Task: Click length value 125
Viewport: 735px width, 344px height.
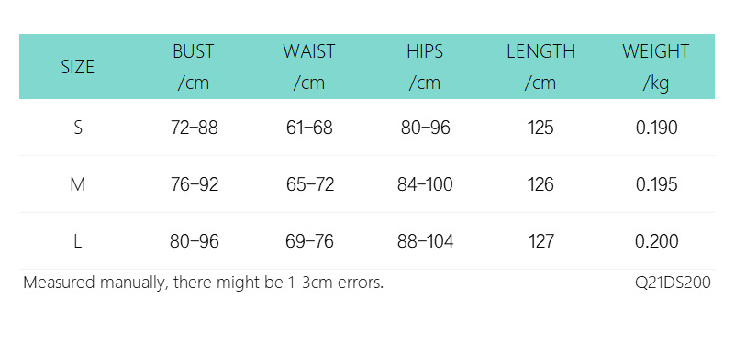Action: click(540, 128)
